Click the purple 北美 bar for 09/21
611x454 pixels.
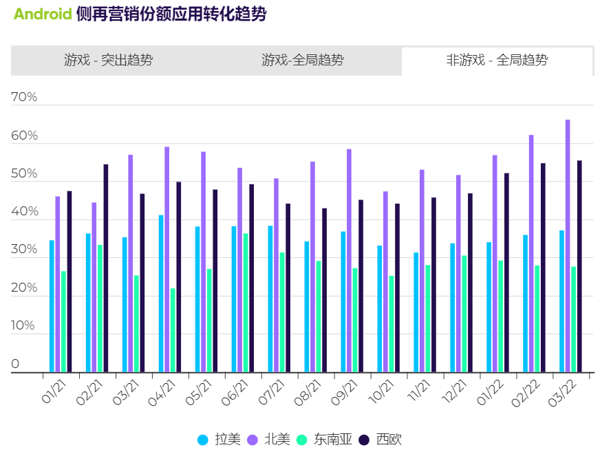[x=349, y=261]
